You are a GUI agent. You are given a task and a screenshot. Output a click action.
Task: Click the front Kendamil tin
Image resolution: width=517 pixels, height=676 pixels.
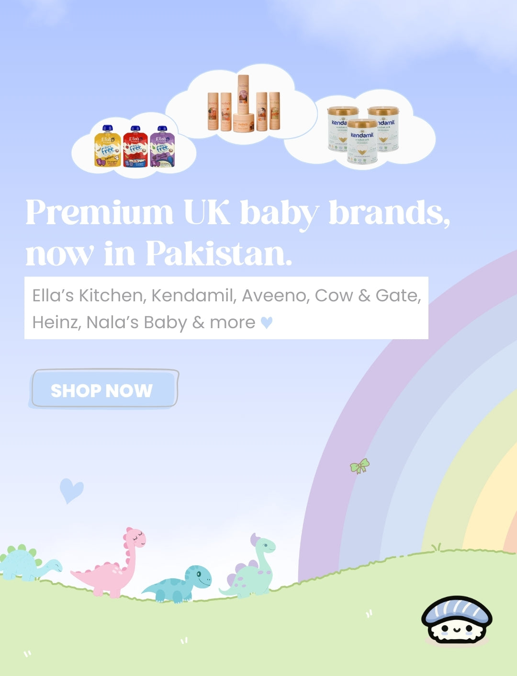[362, 142]
